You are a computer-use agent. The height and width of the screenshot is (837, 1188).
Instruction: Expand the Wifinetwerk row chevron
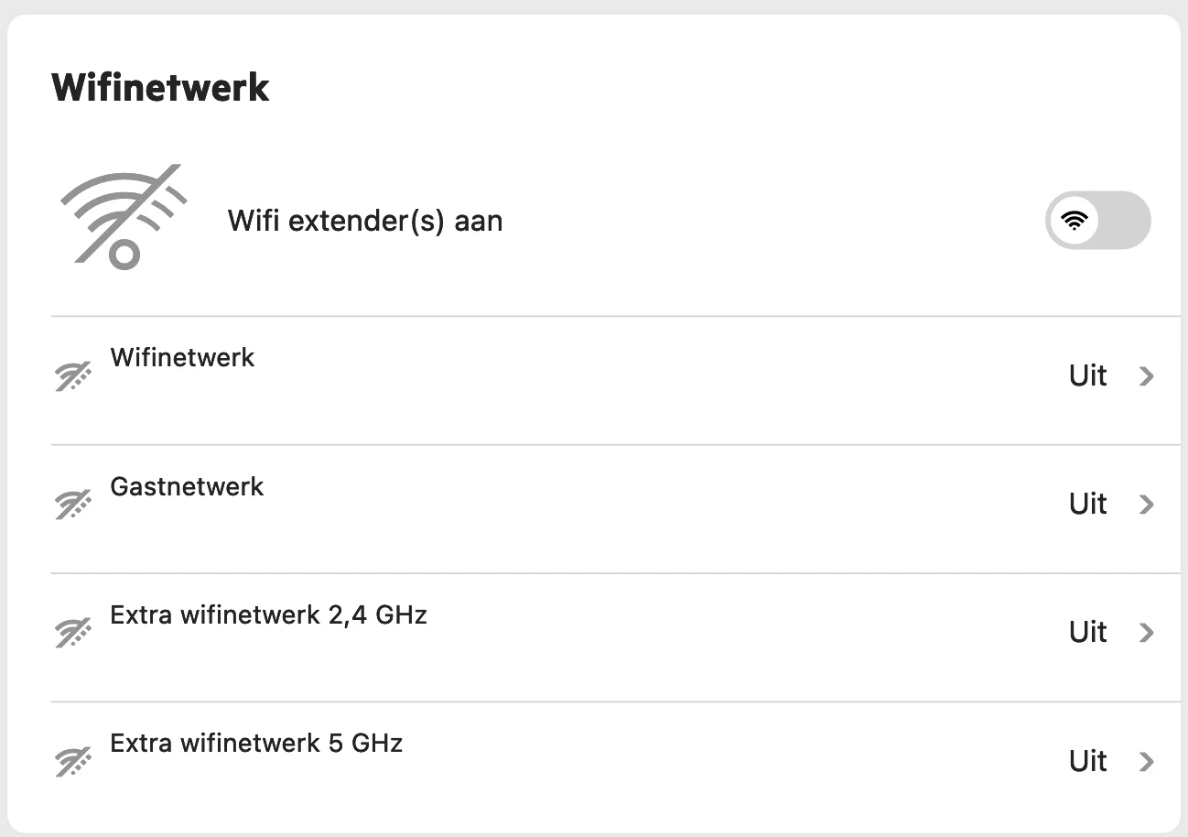(1146, 376)
